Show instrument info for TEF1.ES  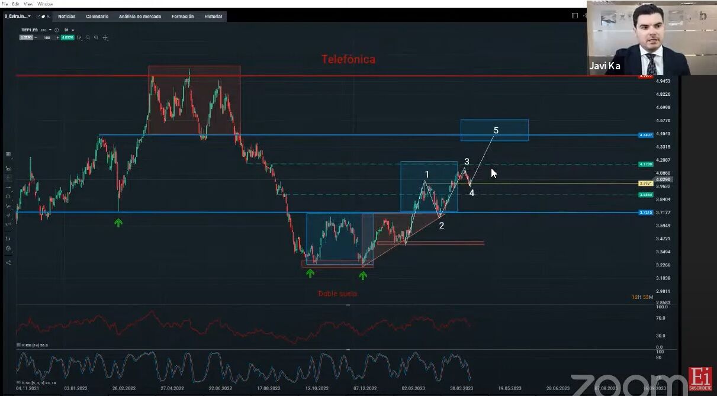tap(57, 30)
